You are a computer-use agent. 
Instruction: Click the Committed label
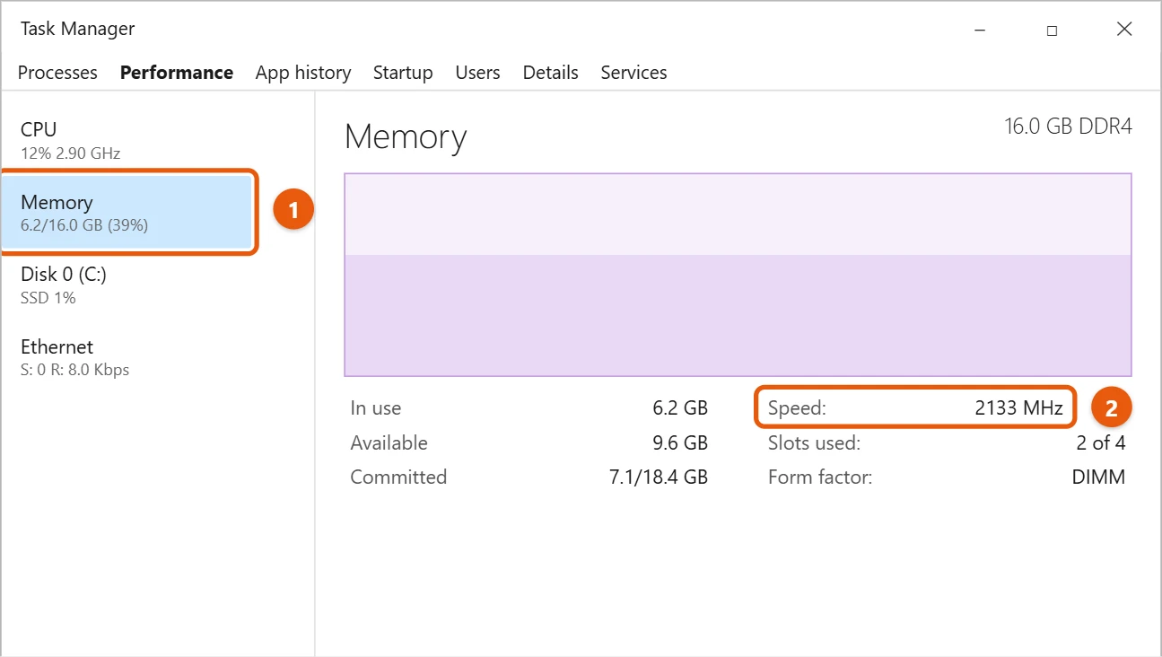click(x=398, y=477)
